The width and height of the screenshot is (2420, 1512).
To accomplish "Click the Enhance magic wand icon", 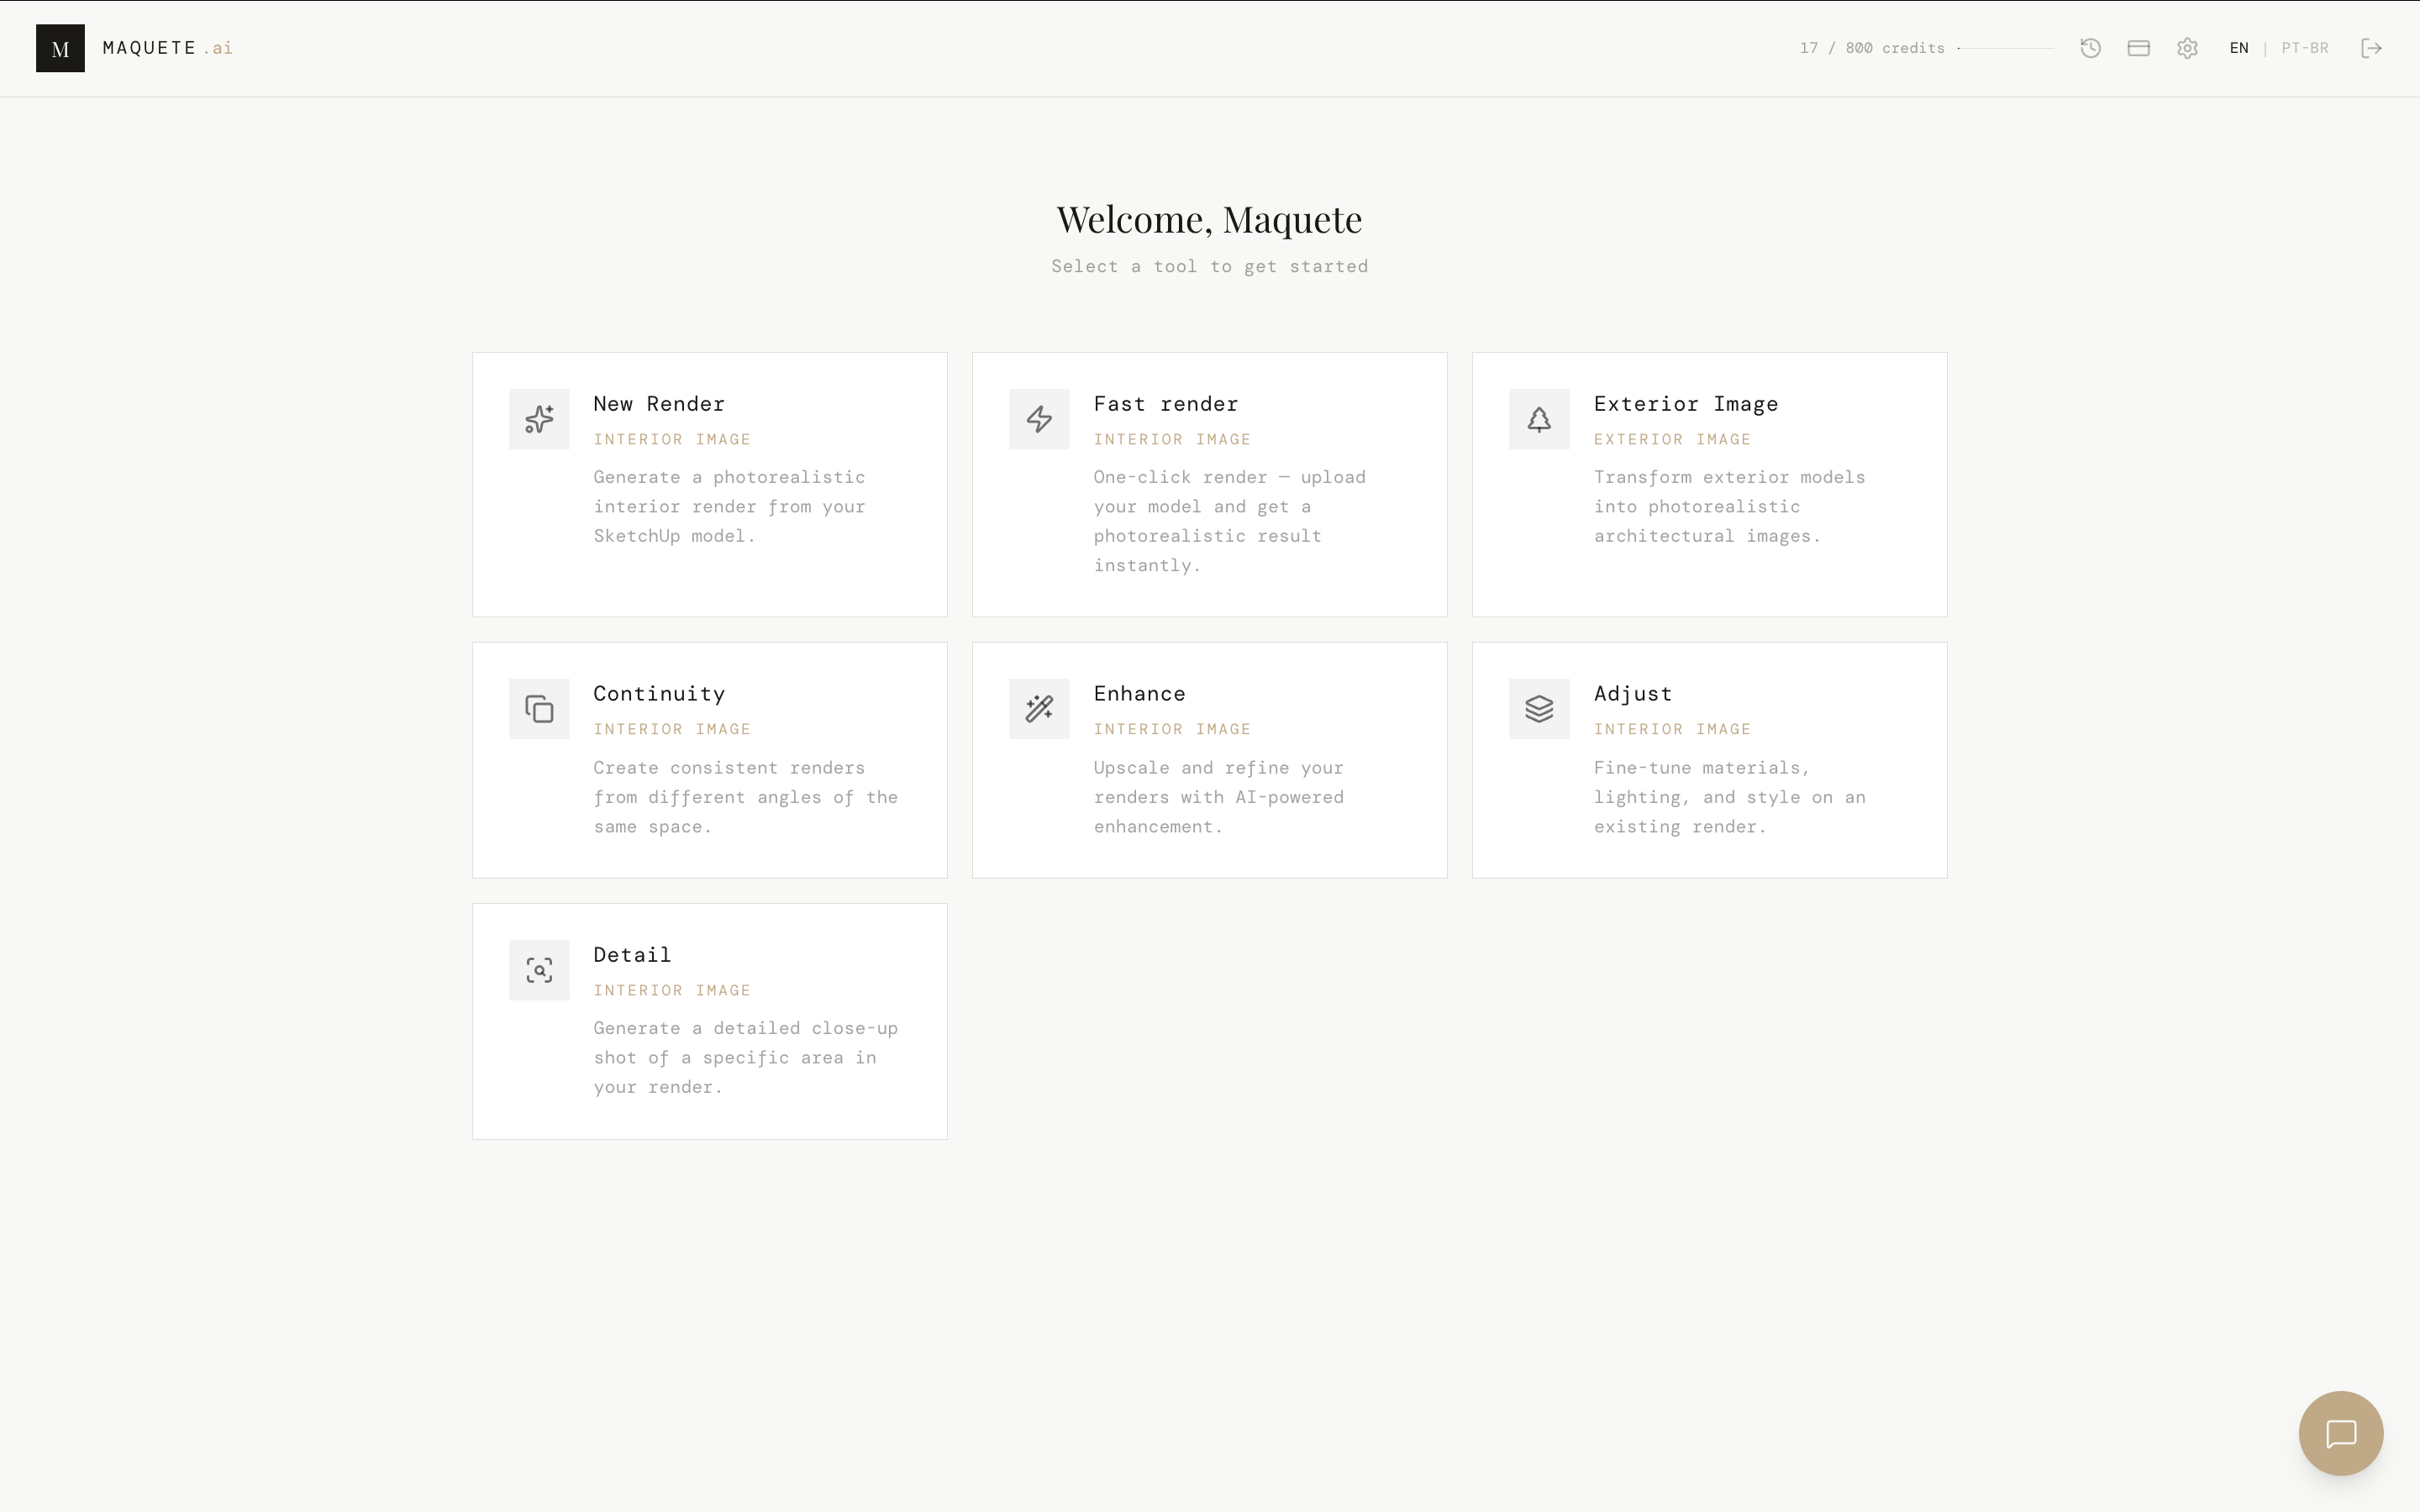I will (1039, 709).
